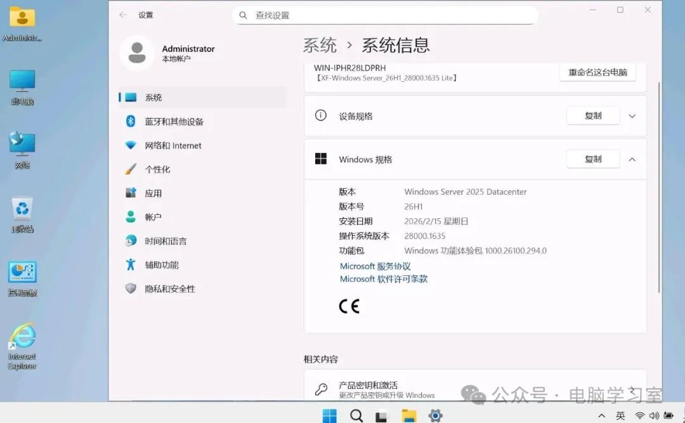Show hidden system tray icons chevron

coord(601,415)
